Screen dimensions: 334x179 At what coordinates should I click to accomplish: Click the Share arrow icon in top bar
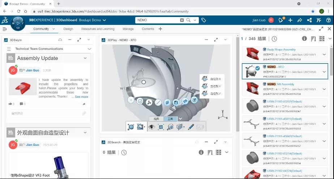coord(300,20)
